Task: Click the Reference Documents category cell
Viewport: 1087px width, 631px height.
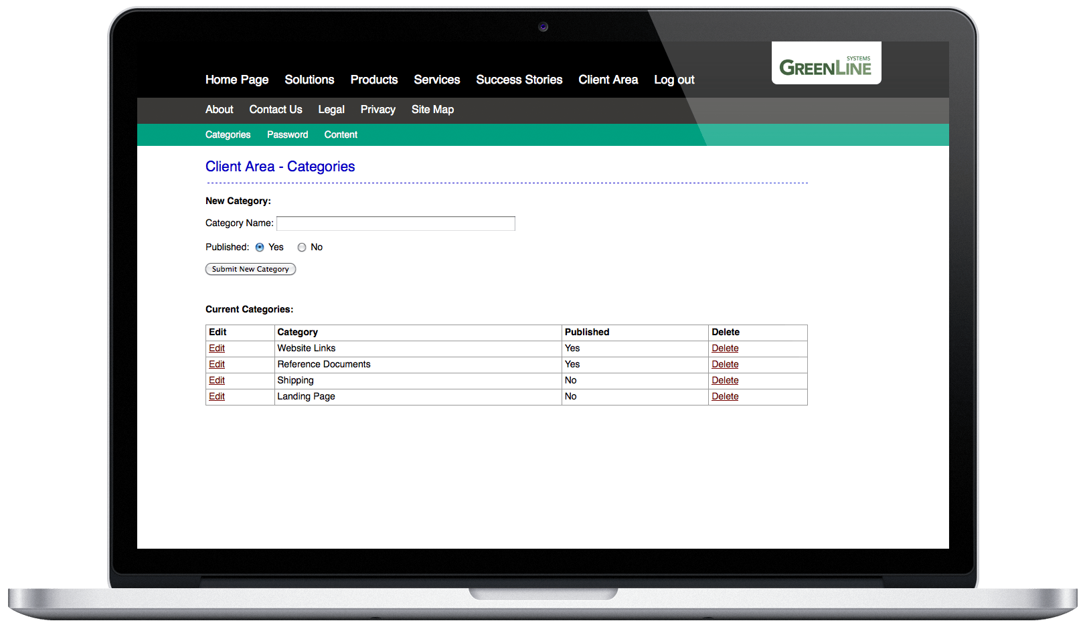Action: pos(418,365)
